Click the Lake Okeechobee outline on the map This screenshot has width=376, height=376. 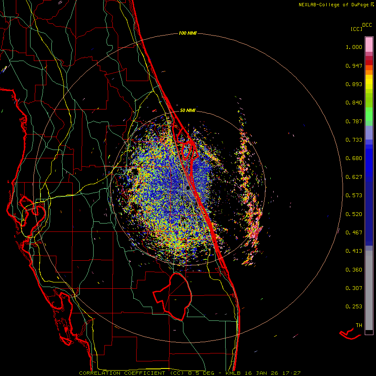pos(173,297)
